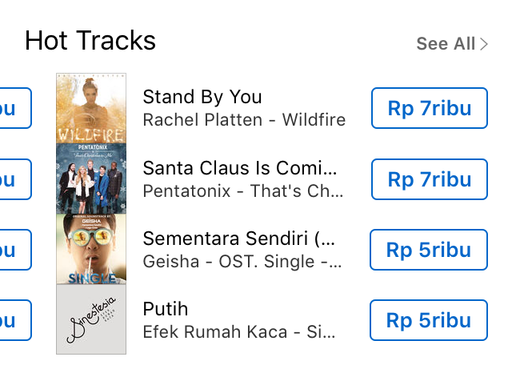Viewport: 512px width, 377px height.
Task: Click the Geisha - OST. Single subtitle
Action: point(242,262)
